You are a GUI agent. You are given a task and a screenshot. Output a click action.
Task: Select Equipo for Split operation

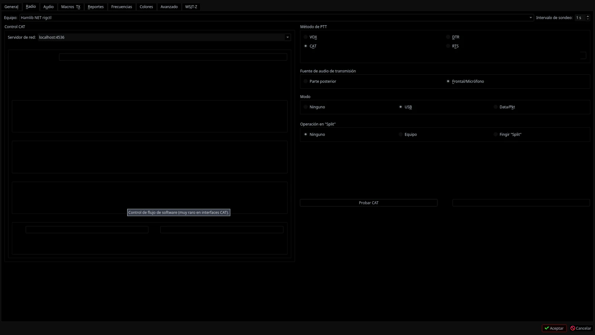408,134
